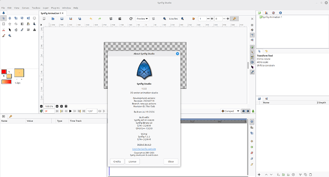The image size is (329, 177).
Task: Open the Canvas menu
Action: point(26,8)
